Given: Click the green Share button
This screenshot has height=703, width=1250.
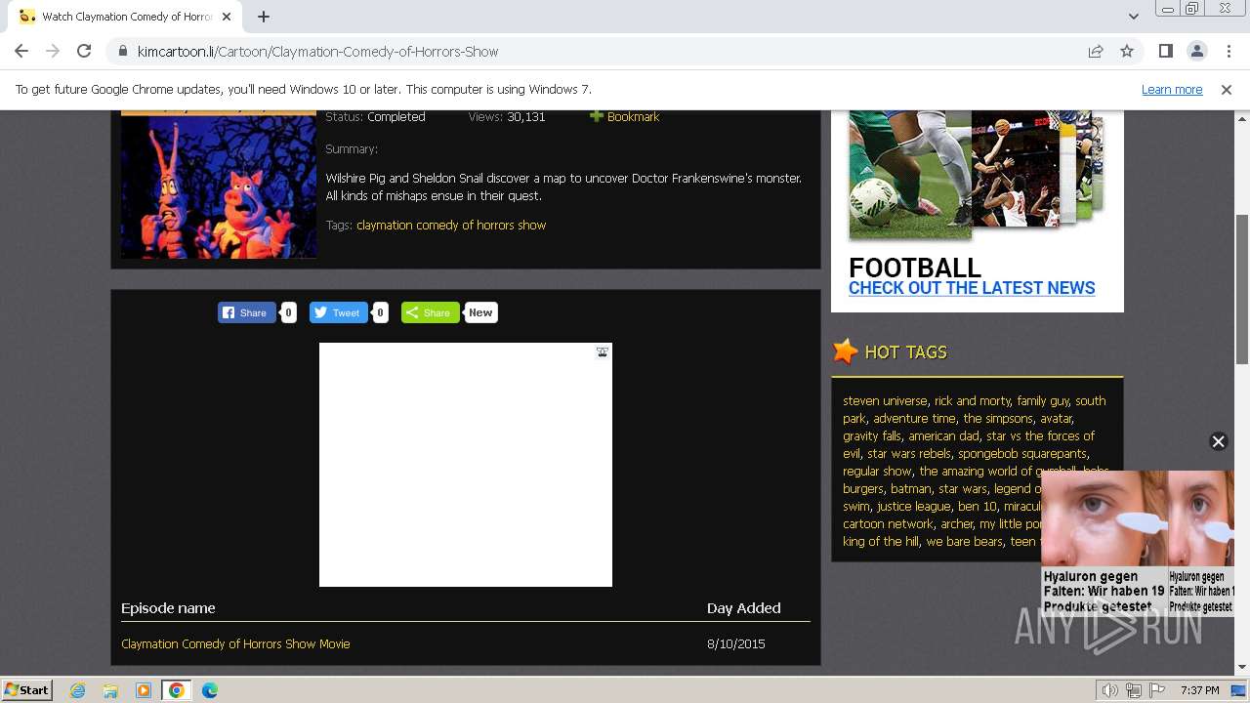Looking at the screenshot, I should (x=430, y=312).
